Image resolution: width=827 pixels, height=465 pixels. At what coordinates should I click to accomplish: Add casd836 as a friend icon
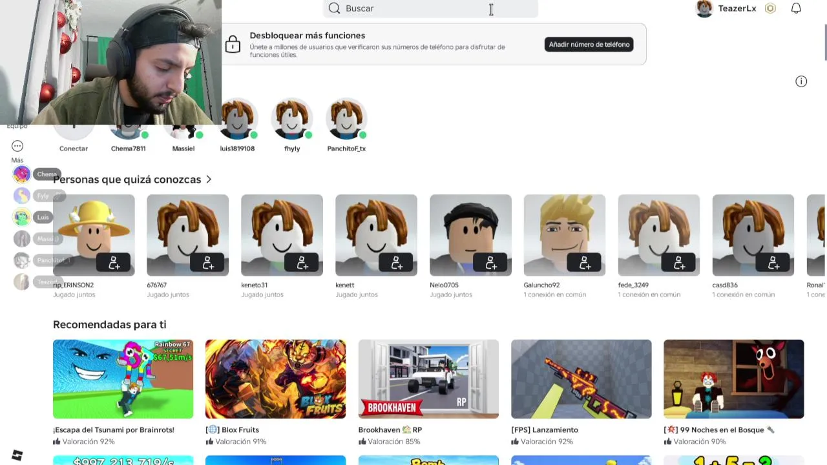(773, 263)
